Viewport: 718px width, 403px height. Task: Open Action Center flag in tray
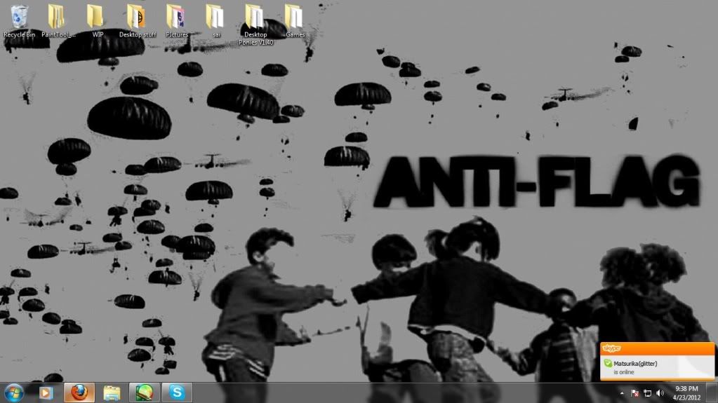(x=634, y=393)
